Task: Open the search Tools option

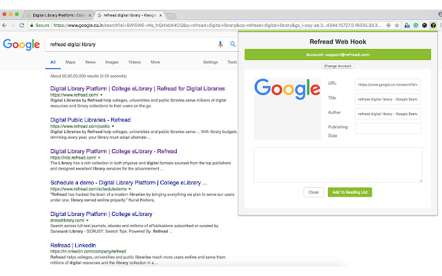Action: [x=232, y=62]
